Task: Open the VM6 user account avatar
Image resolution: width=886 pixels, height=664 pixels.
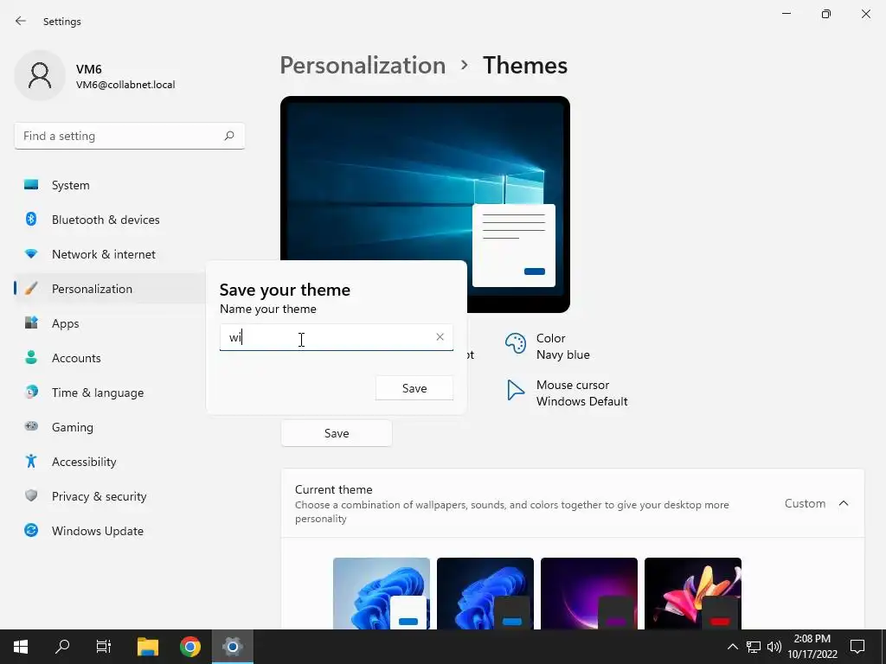Action: click(x=40, y=75)
